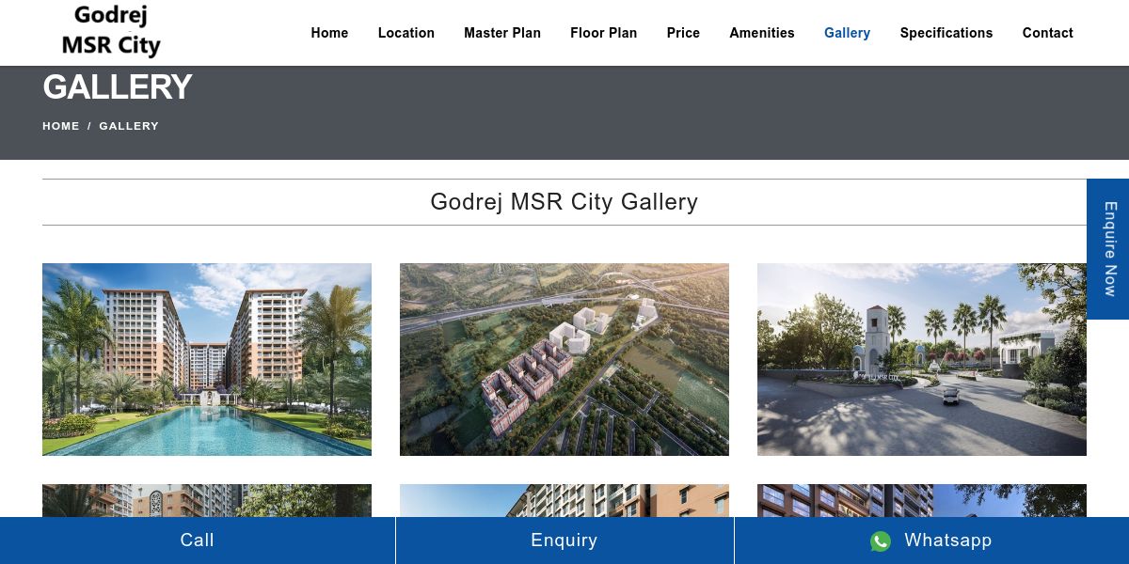Open the Master Plan page
The height and width of the screenshot is (564, 1129).
pos(502,33)
